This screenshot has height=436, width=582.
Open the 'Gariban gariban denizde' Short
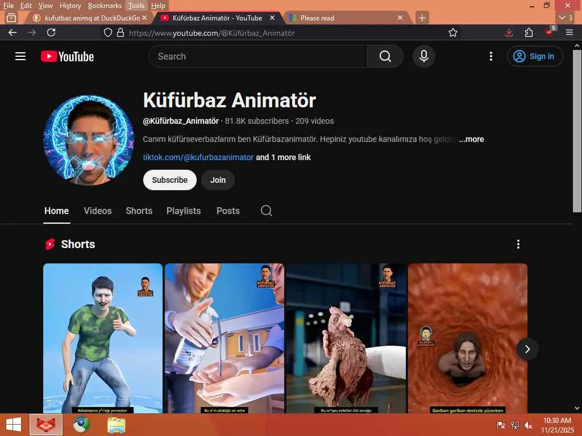(x=467, y=338)
